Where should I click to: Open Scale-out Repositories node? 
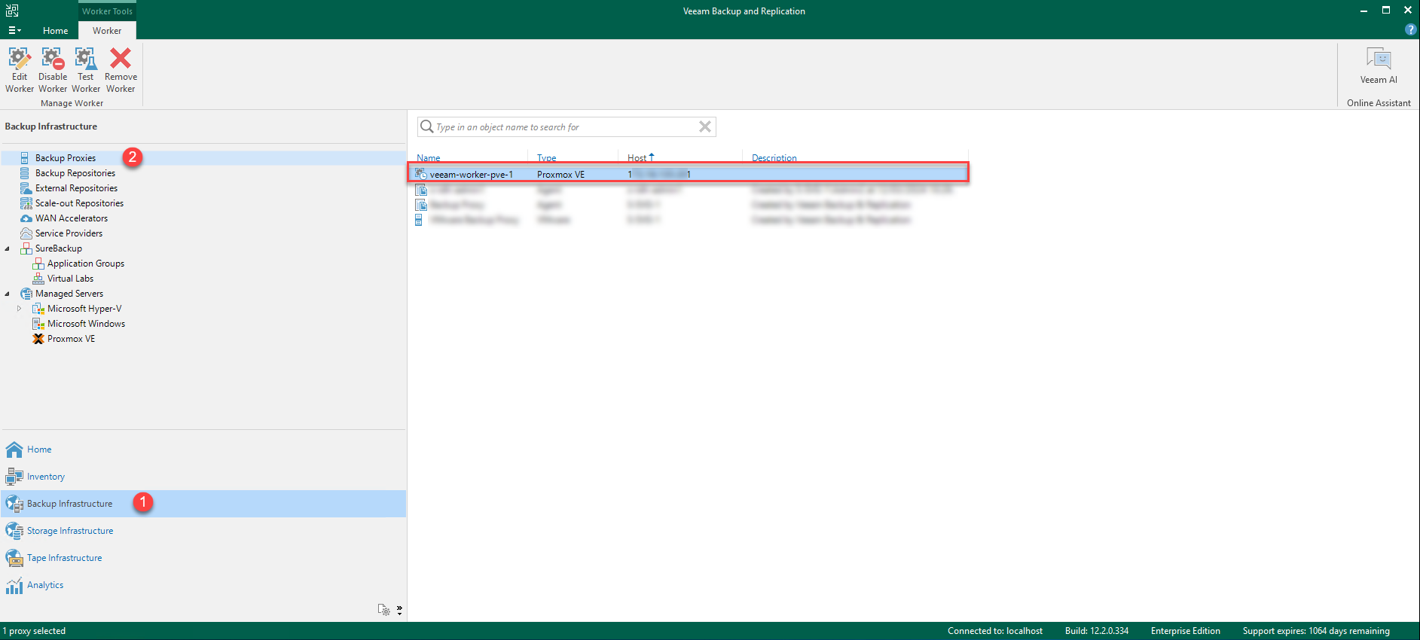(x=79, y=203)
